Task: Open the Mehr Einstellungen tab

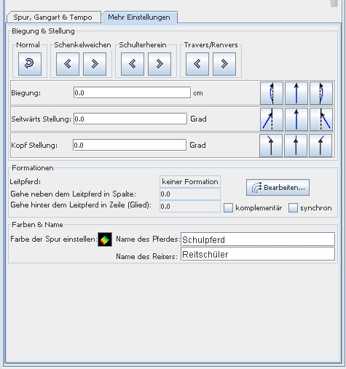Action: 139,17
